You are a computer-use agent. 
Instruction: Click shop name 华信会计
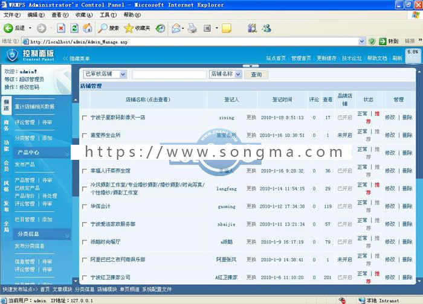coord(100,206)
